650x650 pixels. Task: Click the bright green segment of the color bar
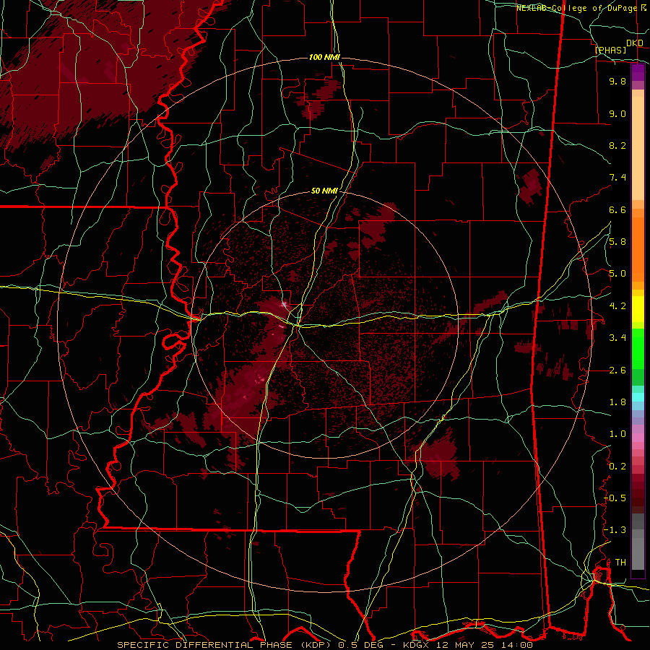point(638,348)
